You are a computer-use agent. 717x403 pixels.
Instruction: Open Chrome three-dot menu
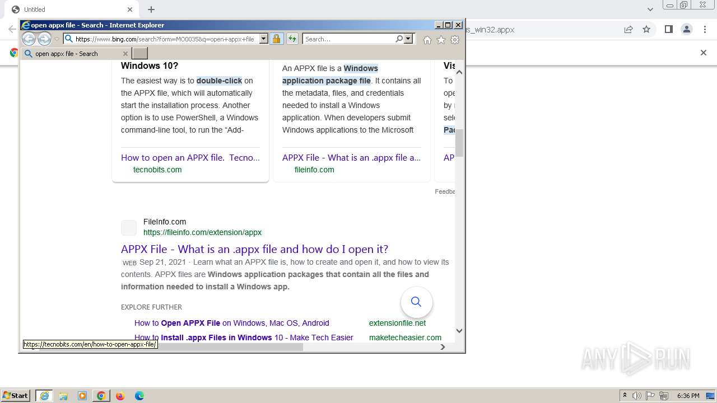point(704,30)
